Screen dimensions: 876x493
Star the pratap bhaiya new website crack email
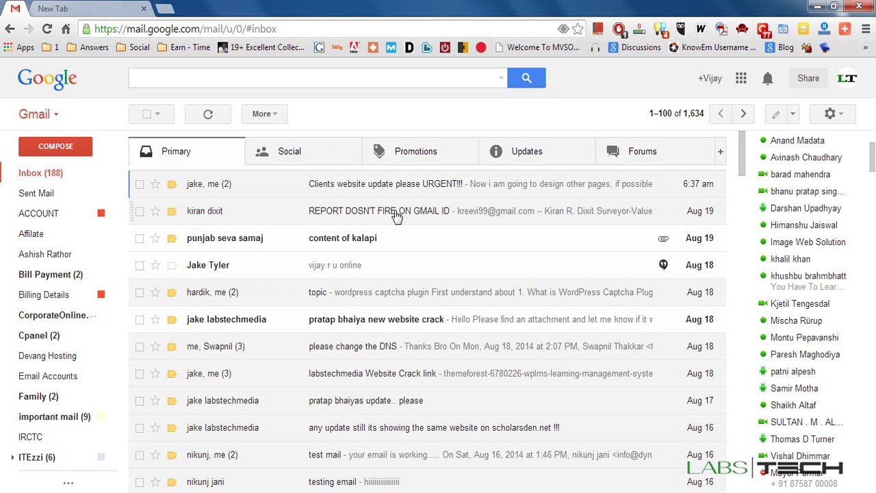point(155,319)
